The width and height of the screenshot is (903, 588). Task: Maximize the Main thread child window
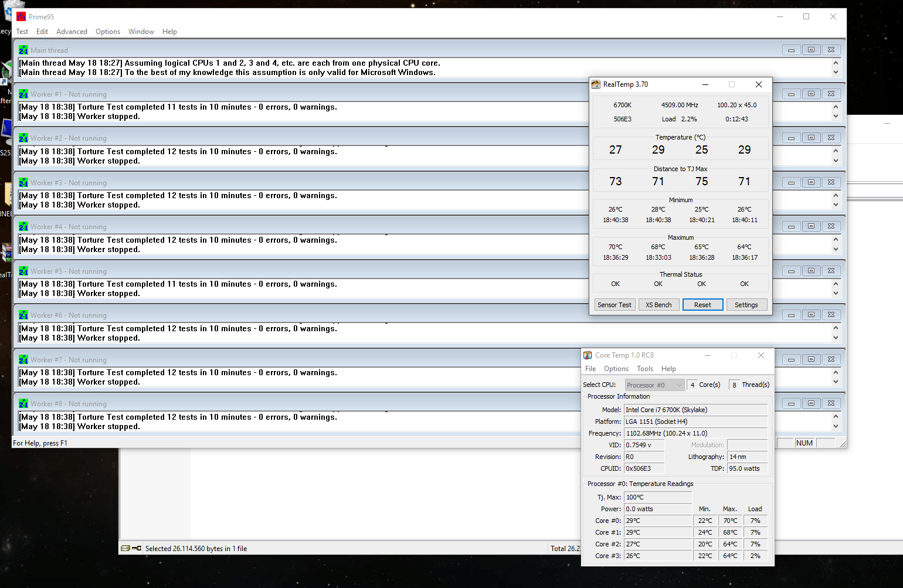pyautogui.click(x=812, y=50)
